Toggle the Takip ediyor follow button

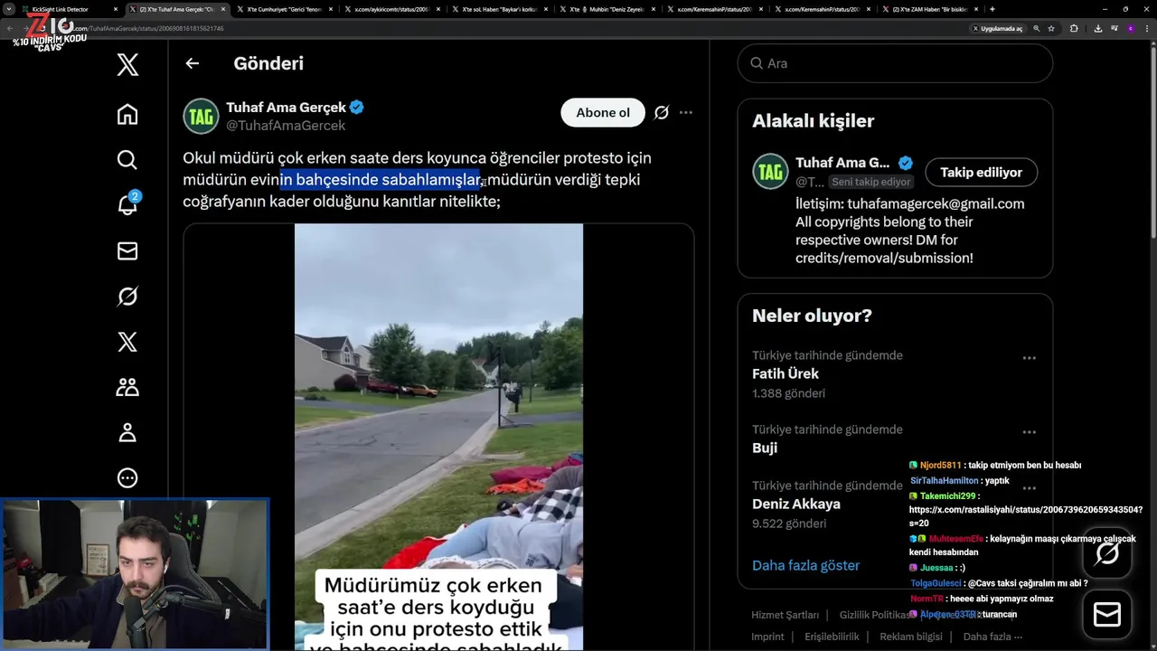(x=981, y=172)
